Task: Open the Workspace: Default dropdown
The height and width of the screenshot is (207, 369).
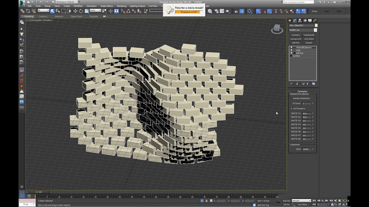Action: [67, 2]
